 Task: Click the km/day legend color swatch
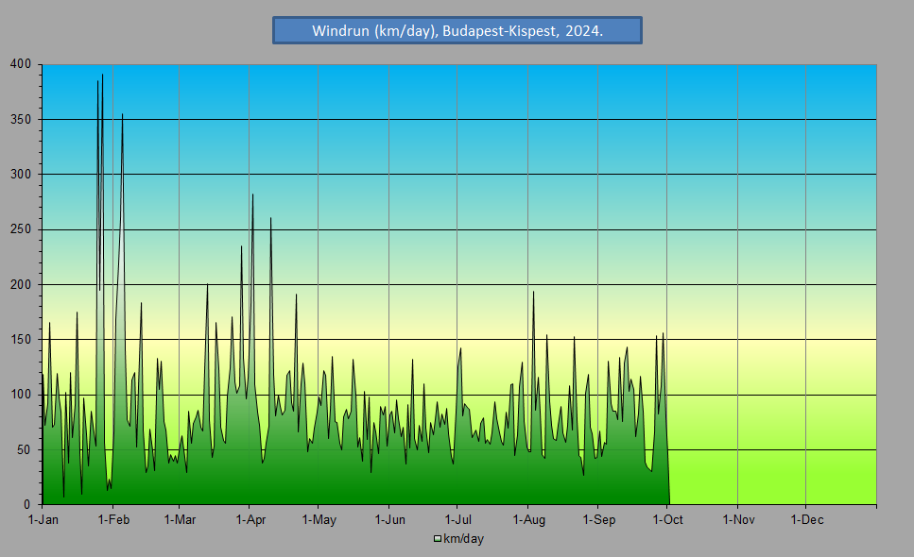[x=437, y=539]
